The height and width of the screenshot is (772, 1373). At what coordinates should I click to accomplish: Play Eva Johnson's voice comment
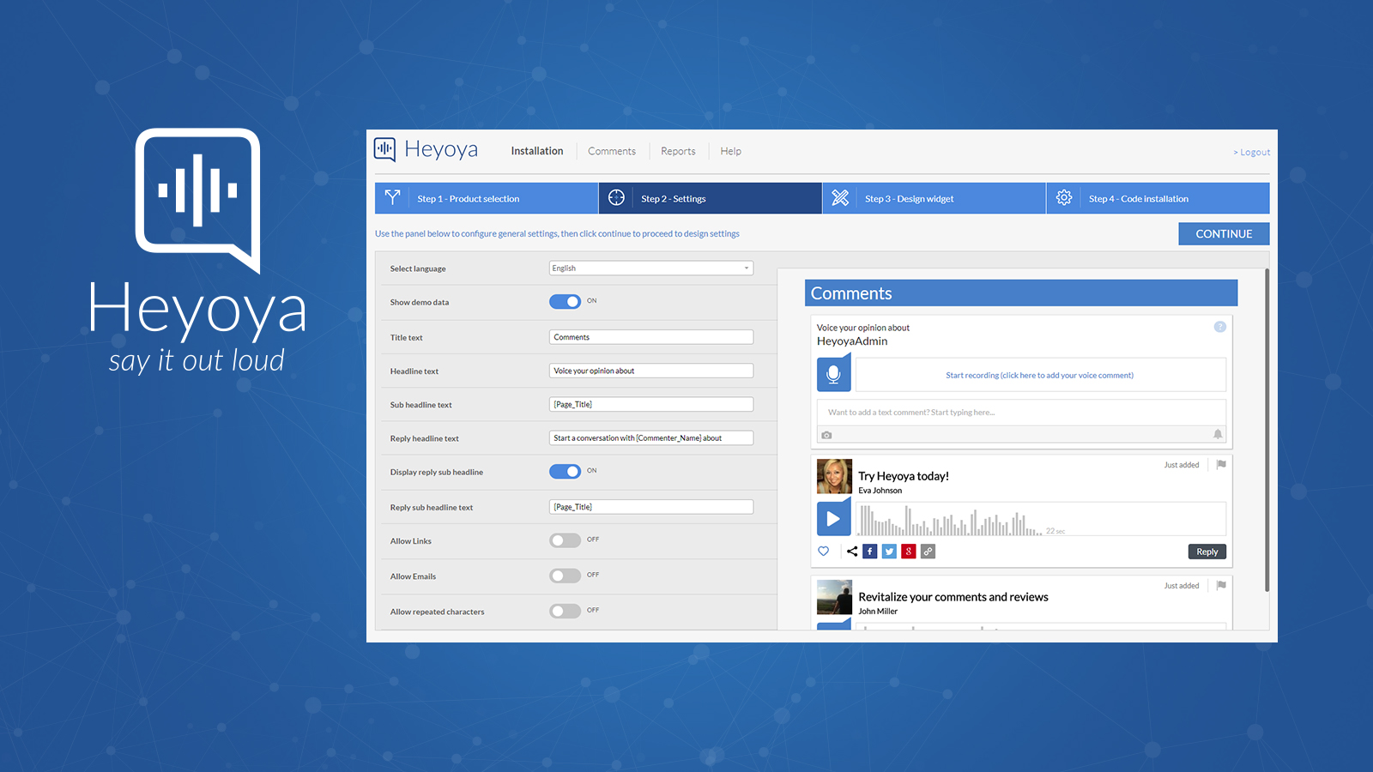pyautogui.click(x=833, y=519)
